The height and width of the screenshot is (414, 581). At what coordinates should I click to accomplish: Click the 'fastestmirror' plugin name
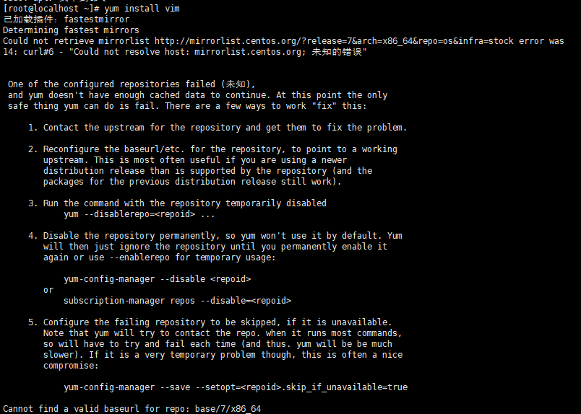click(x=97, y=19)
